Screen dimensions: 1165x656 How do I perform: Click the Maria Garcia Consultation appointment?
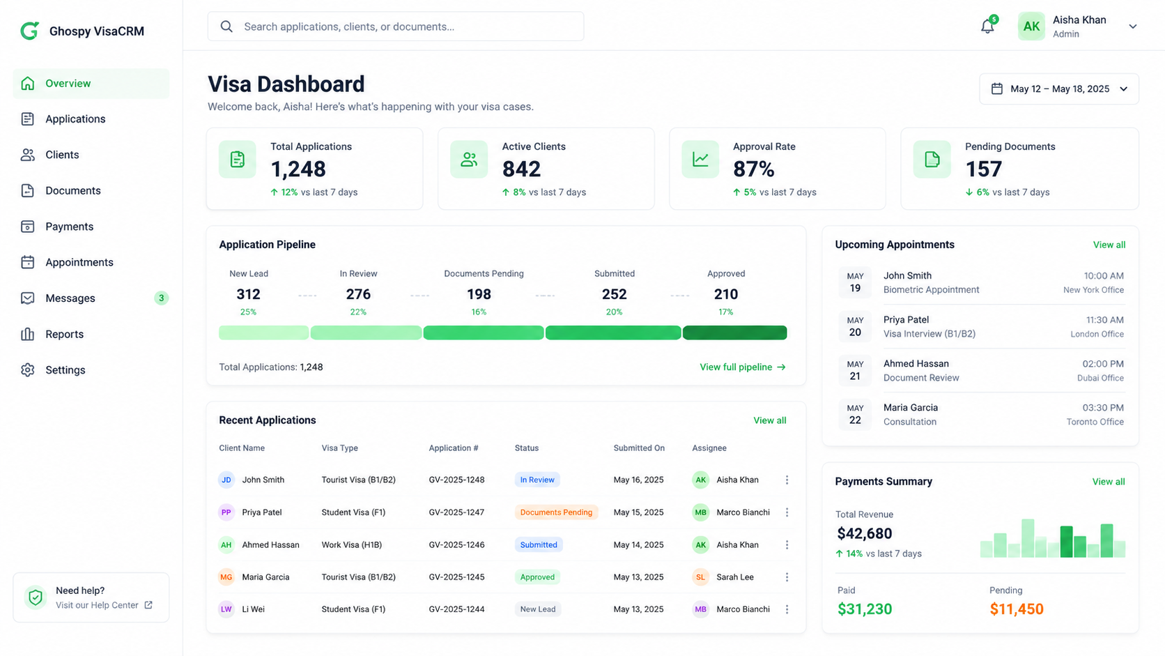pyautogui.click(x=981, y=414)
